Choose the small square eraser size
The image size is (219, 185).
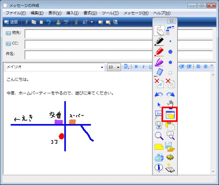[170, 73]
